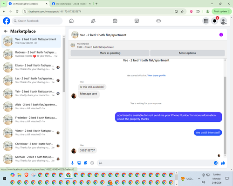Click the back arrow beside Marketplace heading
Screen dimensions: 233x186
pyautogui.click(x=6, y=31)
